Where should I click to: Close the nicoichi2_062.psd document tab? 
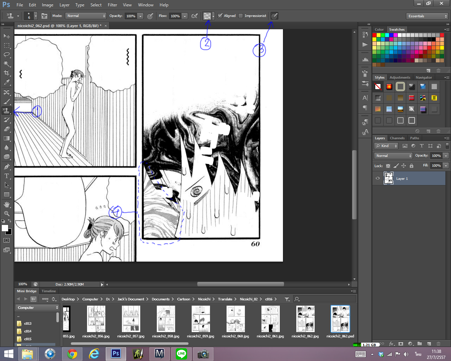pos(105,26)
